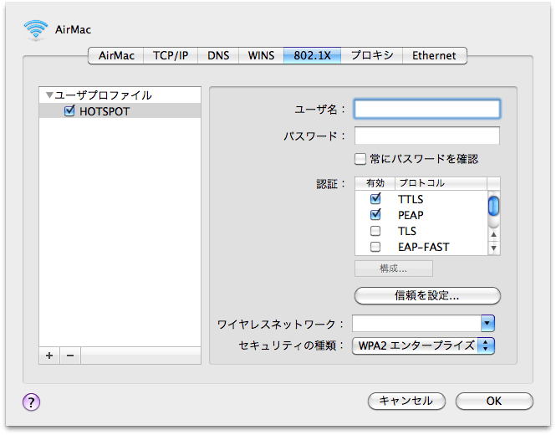Switch to the AirMac tab
Viewport: 556px width, 435px height.
116,56
